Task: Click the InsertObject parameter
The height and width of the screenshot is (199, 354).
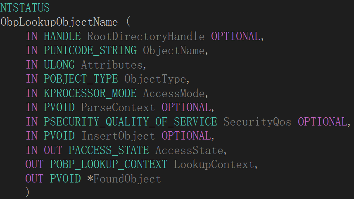Action: point(118,136)
